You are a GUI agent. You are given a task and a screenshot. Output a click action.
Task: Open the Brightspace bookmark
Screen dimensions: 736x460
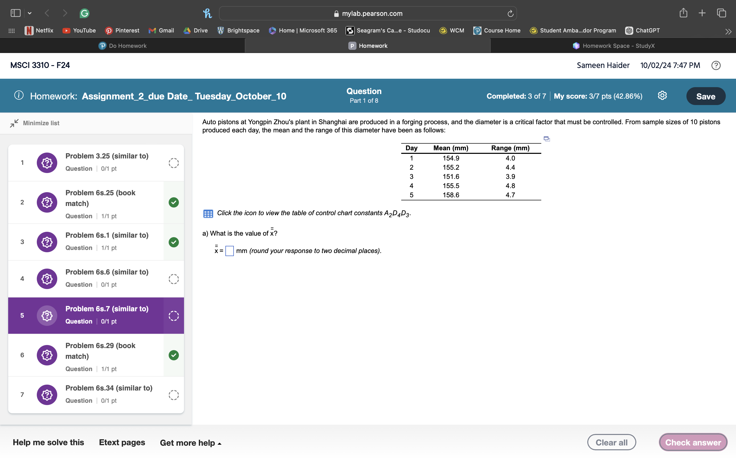pos(238,30)
